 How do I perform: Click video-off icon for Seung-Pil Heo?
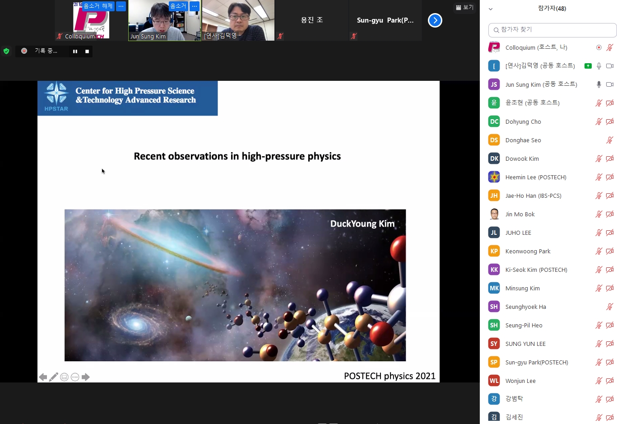point(610,325)
